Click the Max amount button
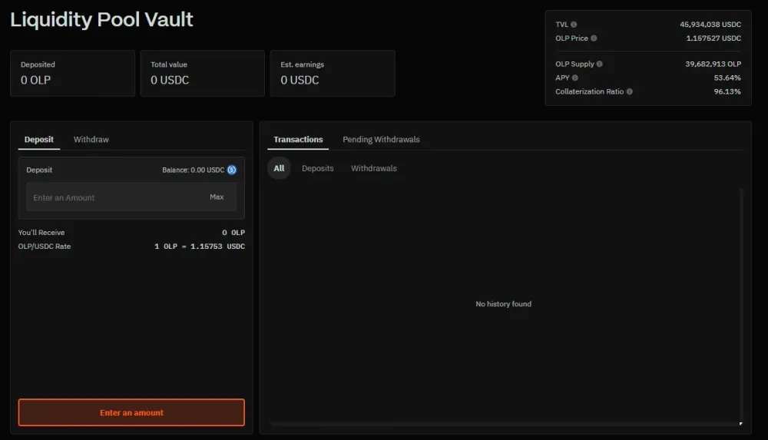Image resolution: width=768 pixels, height=440 pixels. coord(217,197)
